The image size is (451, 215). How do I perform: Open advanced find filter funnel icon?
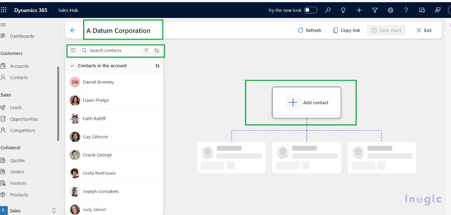coord(375,10)
